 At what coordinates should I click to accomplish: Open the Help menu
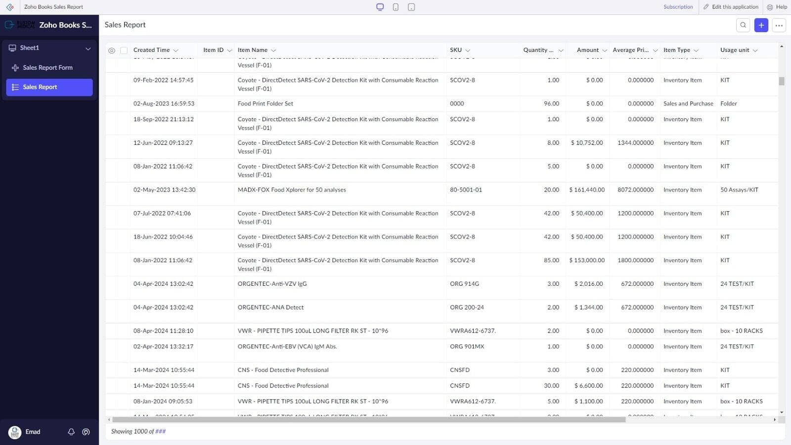click(x=777, y=7)
